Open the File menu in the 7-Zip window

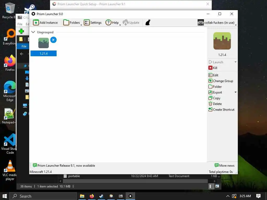[20, 24]
